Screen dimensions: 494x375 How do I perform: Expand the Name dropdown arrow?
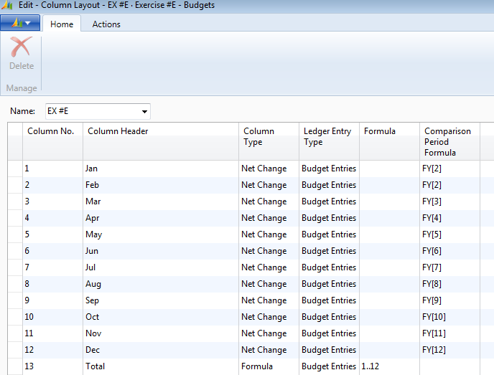pos(144,112)
